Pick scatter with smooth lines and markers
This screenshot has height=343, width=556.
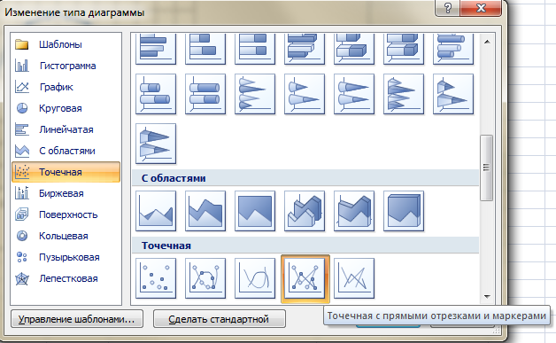pyautogui.click(x=205, y=278)
